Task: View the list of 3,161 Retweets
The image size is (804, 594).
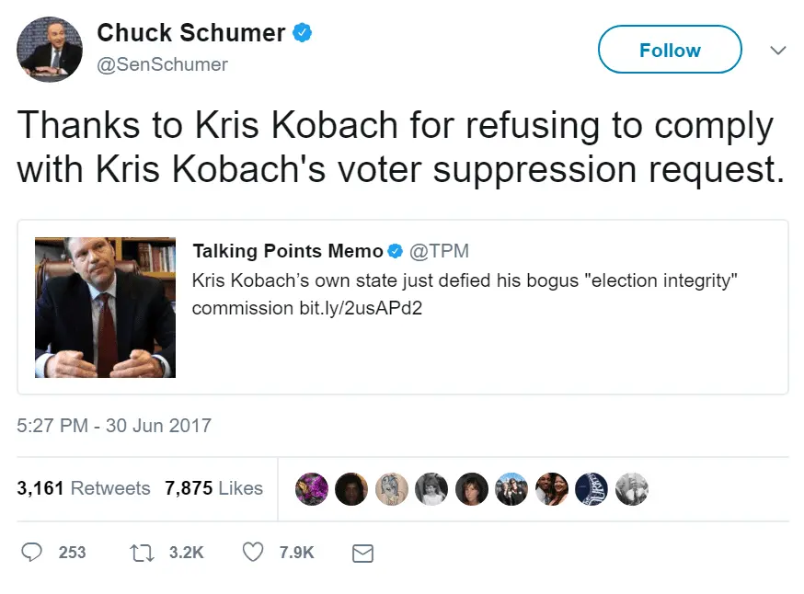Action: point(84,488)
